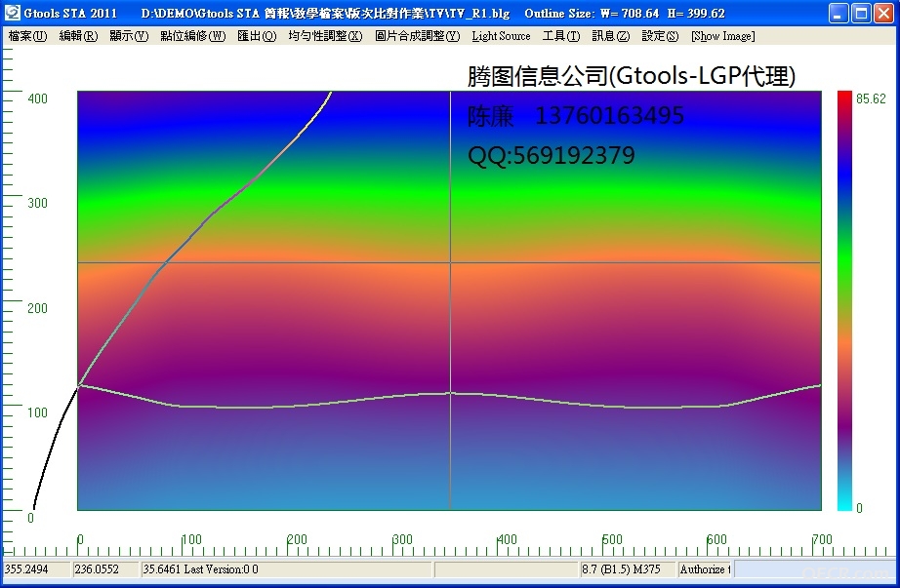Click the 85.62 maximum scale value
The height and width of the screenshot is (588, 900).
pyautogui.click(x=871, y=98)
